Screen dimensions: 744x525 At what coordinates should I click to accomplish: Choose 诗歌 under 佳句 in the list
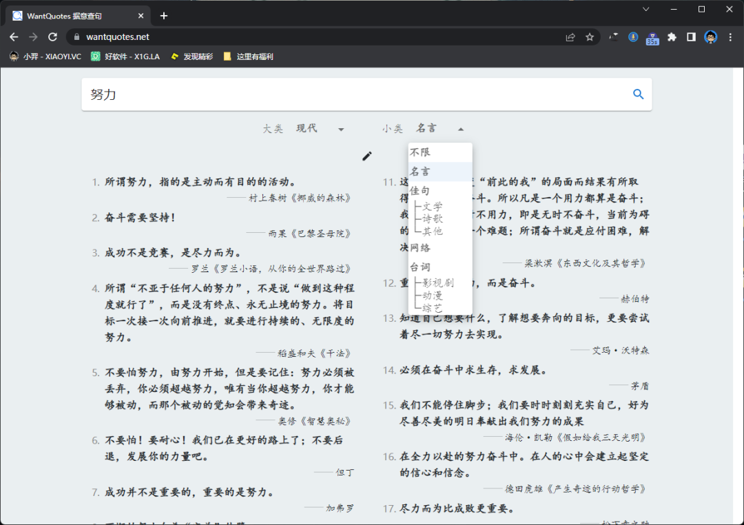[x=433, y=219]
